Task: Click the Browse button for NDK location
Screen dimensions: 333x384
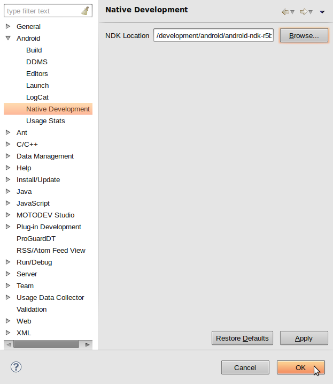Action: (x=304, y=35)
